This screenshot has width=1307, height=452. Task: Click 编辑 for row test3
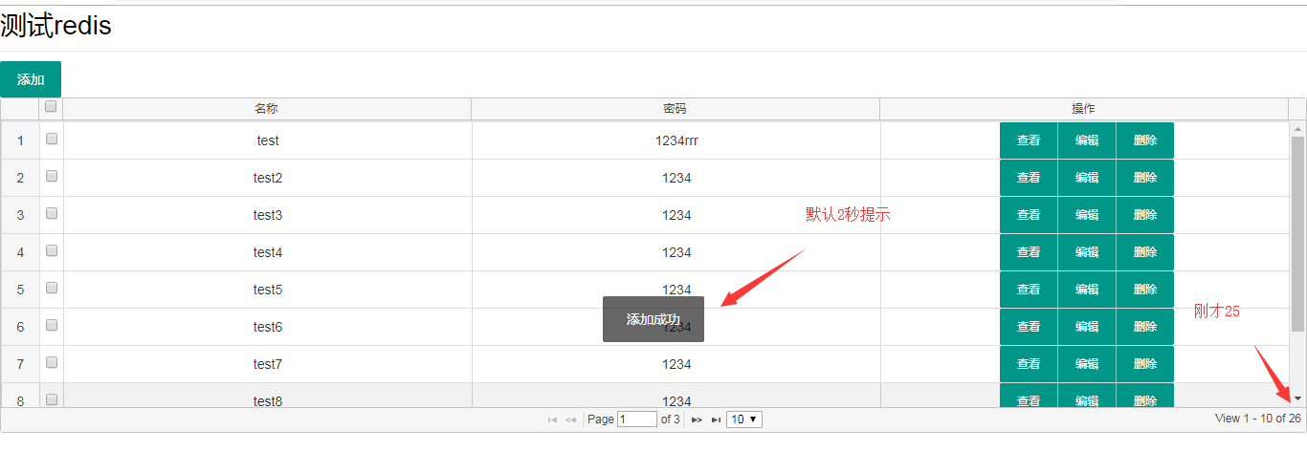[x=1087, y=215]
